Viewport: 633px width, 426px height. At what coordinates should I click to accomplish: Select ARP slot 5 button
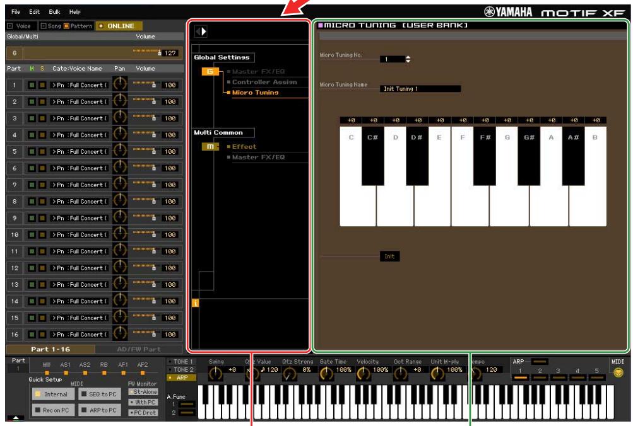click(596, 377)
